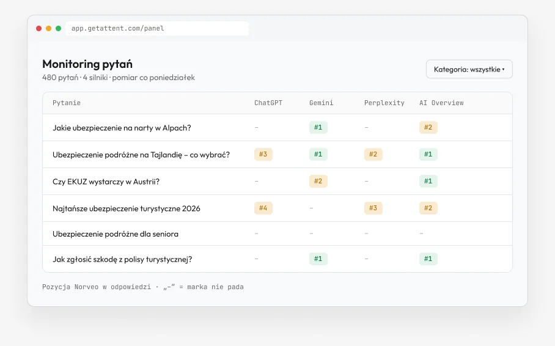Screen dimensions: 555x346
Task: Select the row 'Jakie ubezpieczenie na narty w Alpach?'
Action: 277,128
